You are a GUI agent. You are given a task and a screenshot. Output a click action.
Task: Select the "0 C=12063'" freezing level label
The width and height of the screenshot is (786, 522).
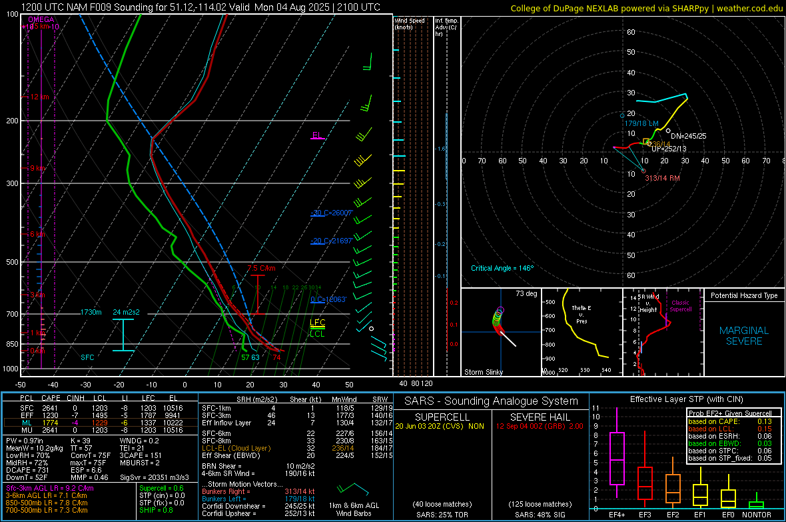click(328, 299)
